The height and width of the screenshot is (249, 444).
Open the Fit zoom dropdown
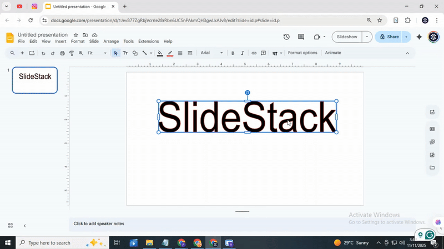tap(97, 53)
